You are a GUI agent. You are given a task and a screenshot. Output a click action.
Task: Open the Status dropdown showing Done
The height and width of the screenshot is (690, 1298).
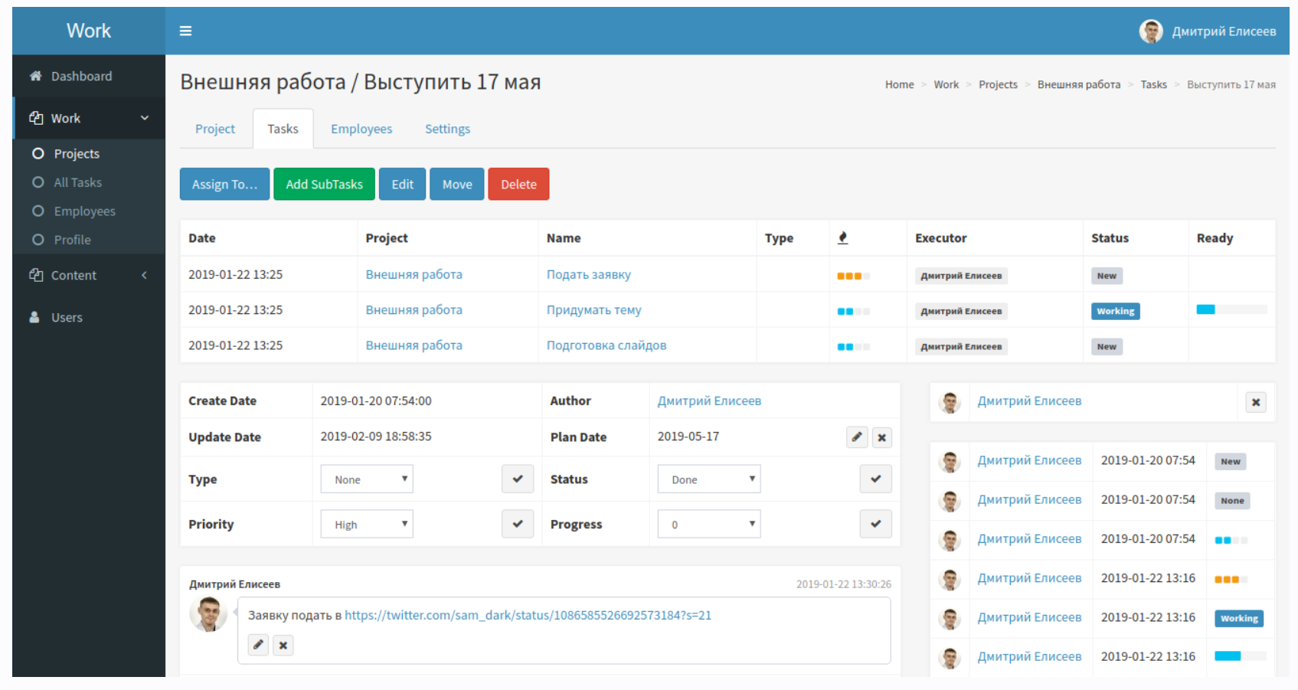click(x=708, y=479)
